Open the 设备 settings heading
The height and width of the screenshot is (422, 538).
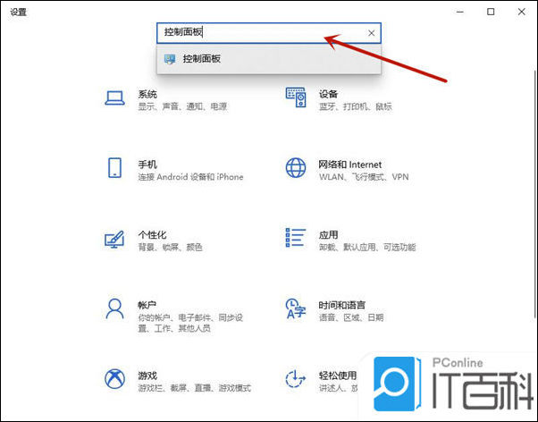coord(328,94)
